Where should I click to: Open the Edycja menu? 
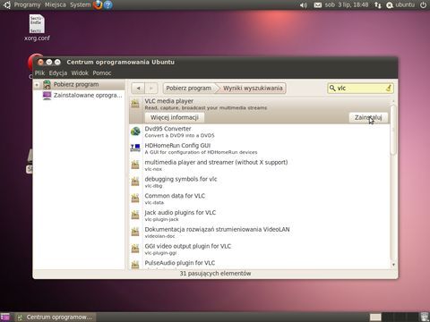pyautogui.click(x=58, y=72)
